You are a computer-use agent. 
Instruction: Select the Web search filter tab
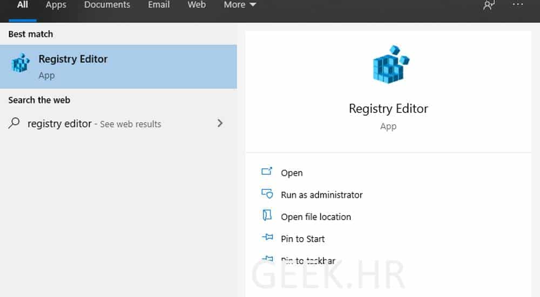pos(197,5)
